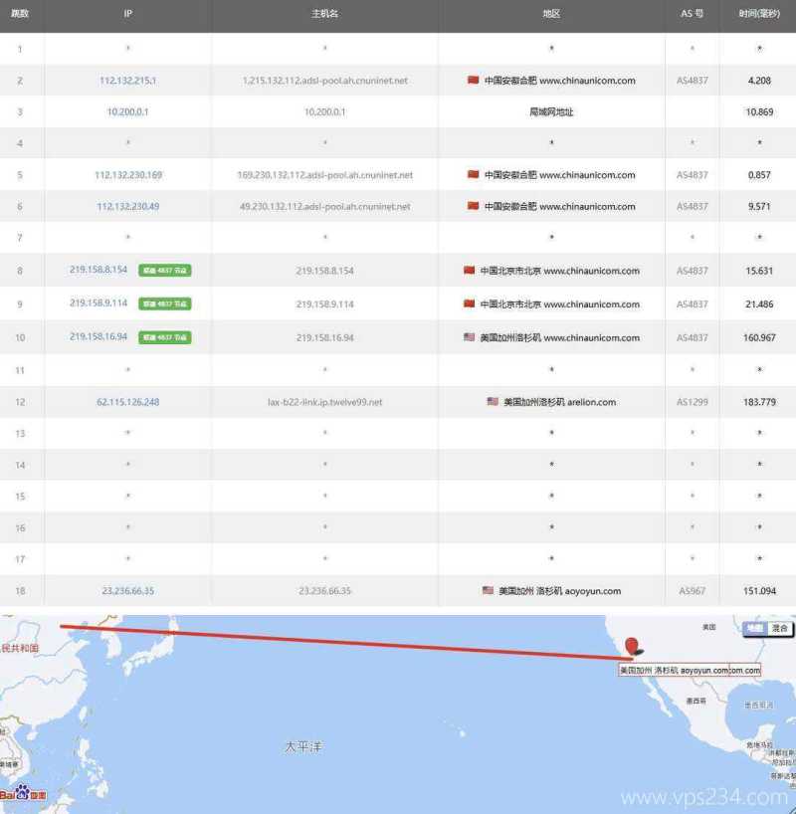Viewport: 796px width, 814px height.
Task: Click the IP column header
Action: (127, 15)
